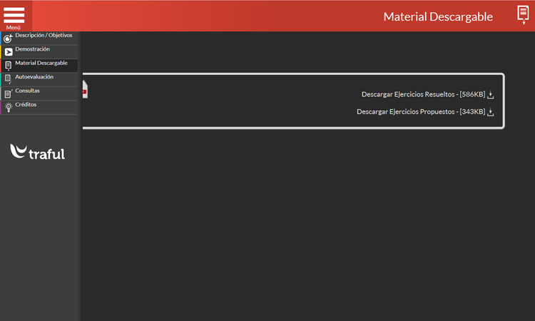Go to the Demostración menu item
Image resolution: width=535 pixels, height=321 pixels.
[33, 49]
